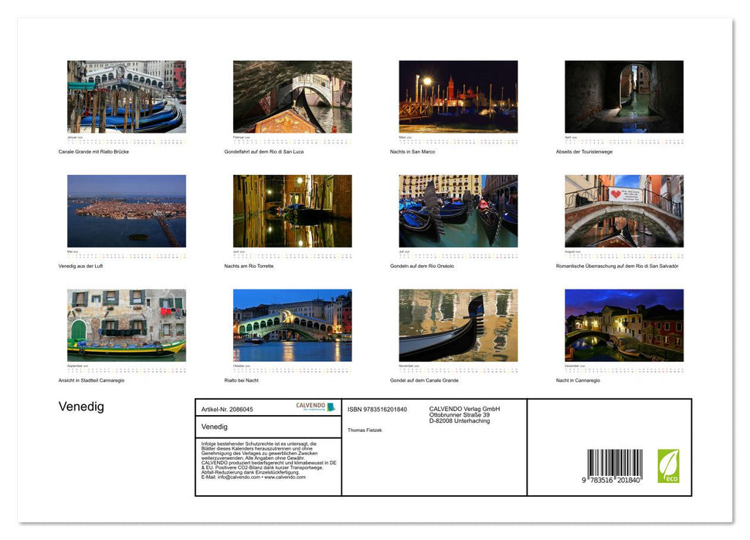Viewport: 750px width, 540px height.
Task: Open the Nachts in San Marco thumbnail
Action: (x=457, y=96)
